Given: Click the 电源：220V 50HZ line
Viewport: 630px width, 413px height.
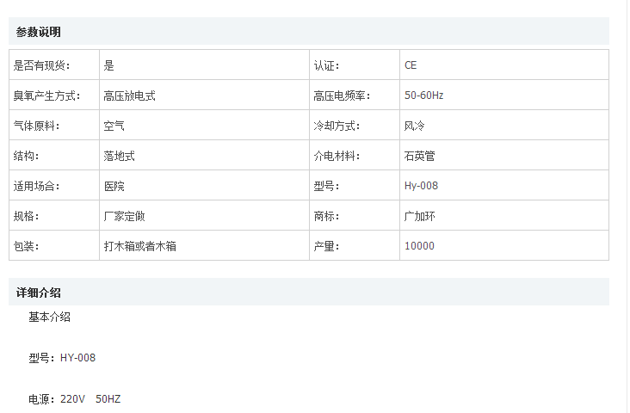Looking at the screenshot, I should point(75,399).
